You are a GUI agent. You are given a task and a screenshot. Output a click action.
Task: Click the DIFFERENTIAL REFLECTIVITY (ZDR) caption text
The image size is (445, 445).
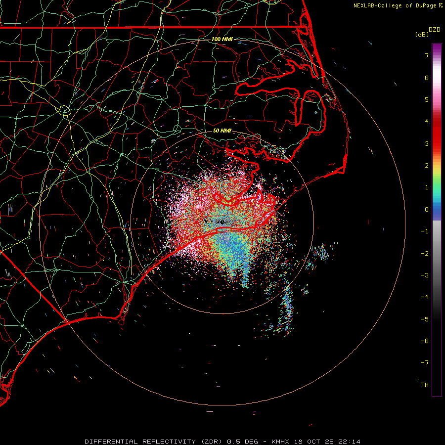click(155, 442)
